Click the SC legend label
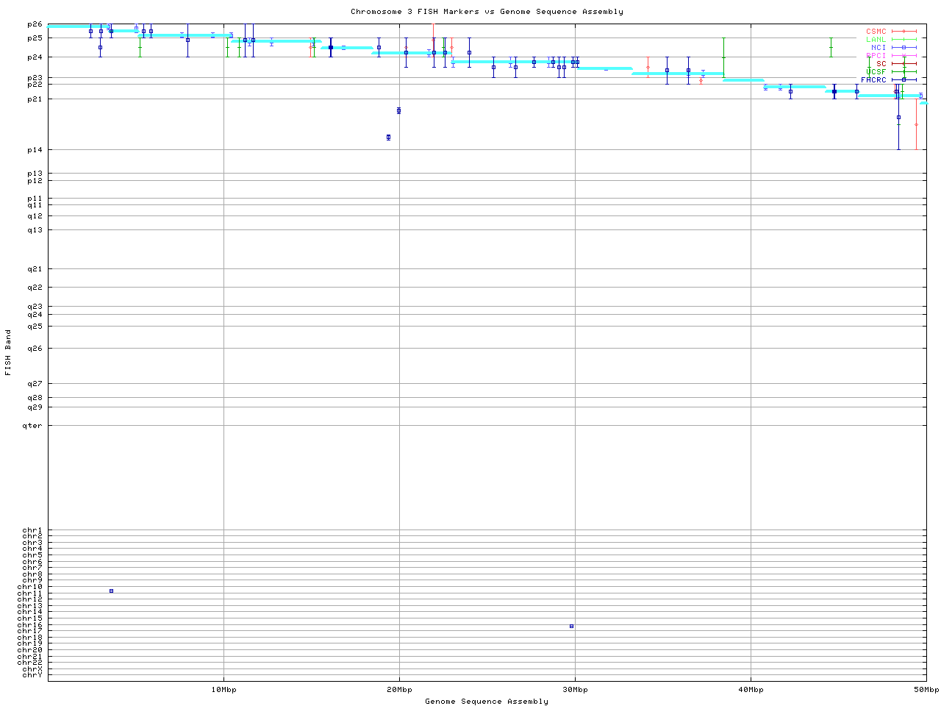 881,63
